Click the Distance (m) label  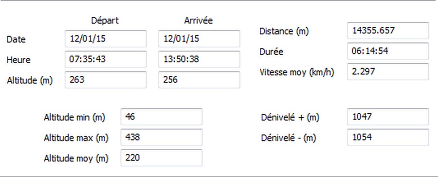284,31
